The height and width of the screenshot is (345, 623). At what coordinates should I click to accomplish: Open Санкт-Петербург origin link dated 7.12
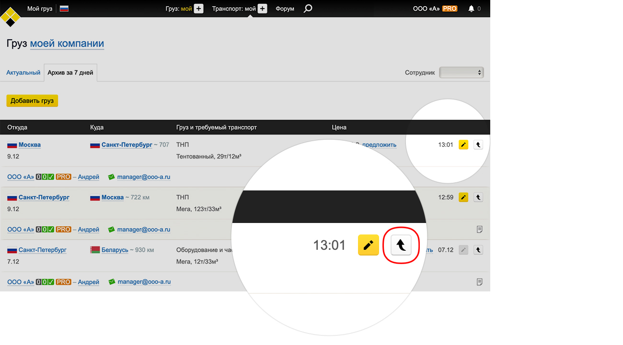pyautogui.click(x=43, y=250)
